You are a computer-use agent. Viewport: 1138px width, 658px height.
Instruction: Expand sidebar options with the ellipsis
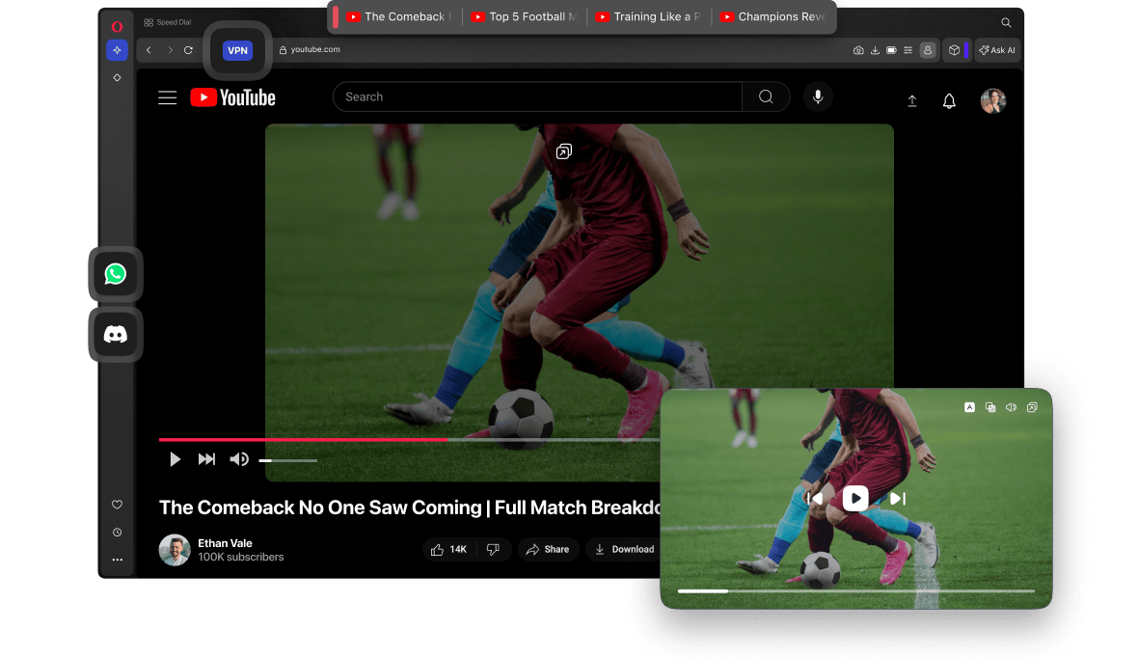[x=117, y=559]
